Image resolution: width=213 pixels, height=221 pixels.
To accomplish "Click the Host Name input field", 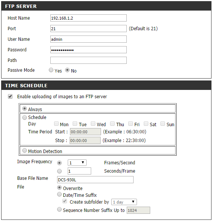I will point(89,18).
